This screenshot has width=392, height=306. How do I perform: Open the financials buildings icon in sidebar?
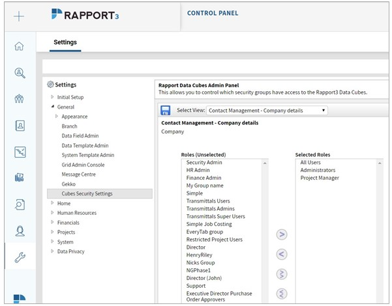20,178
